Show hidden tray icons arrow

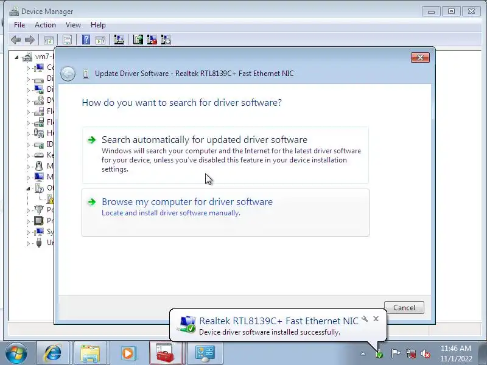(x=363, y=353)
